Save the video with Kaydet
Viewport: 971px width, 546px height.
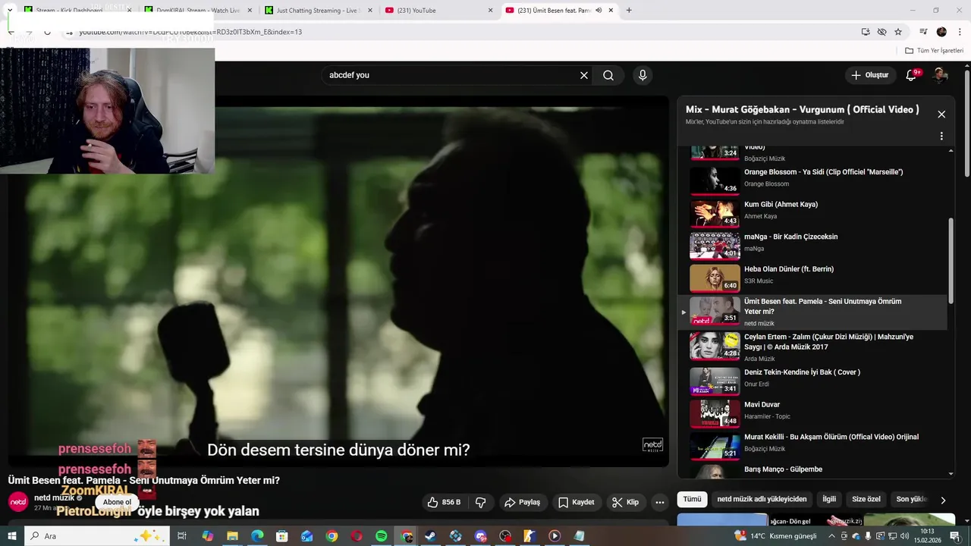(x=577, y=502)
